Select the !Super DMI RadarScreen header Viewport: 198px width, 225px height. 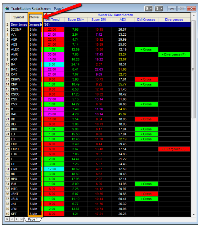tap(115, 15)
